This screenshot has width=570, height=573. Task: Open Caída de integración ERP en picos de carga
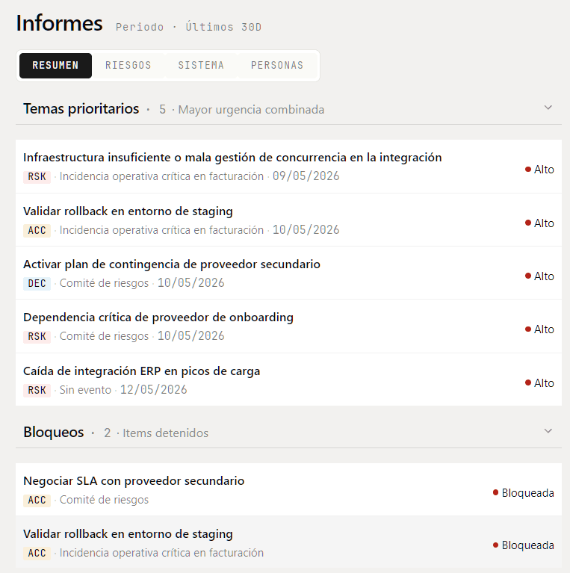(288, 380)
